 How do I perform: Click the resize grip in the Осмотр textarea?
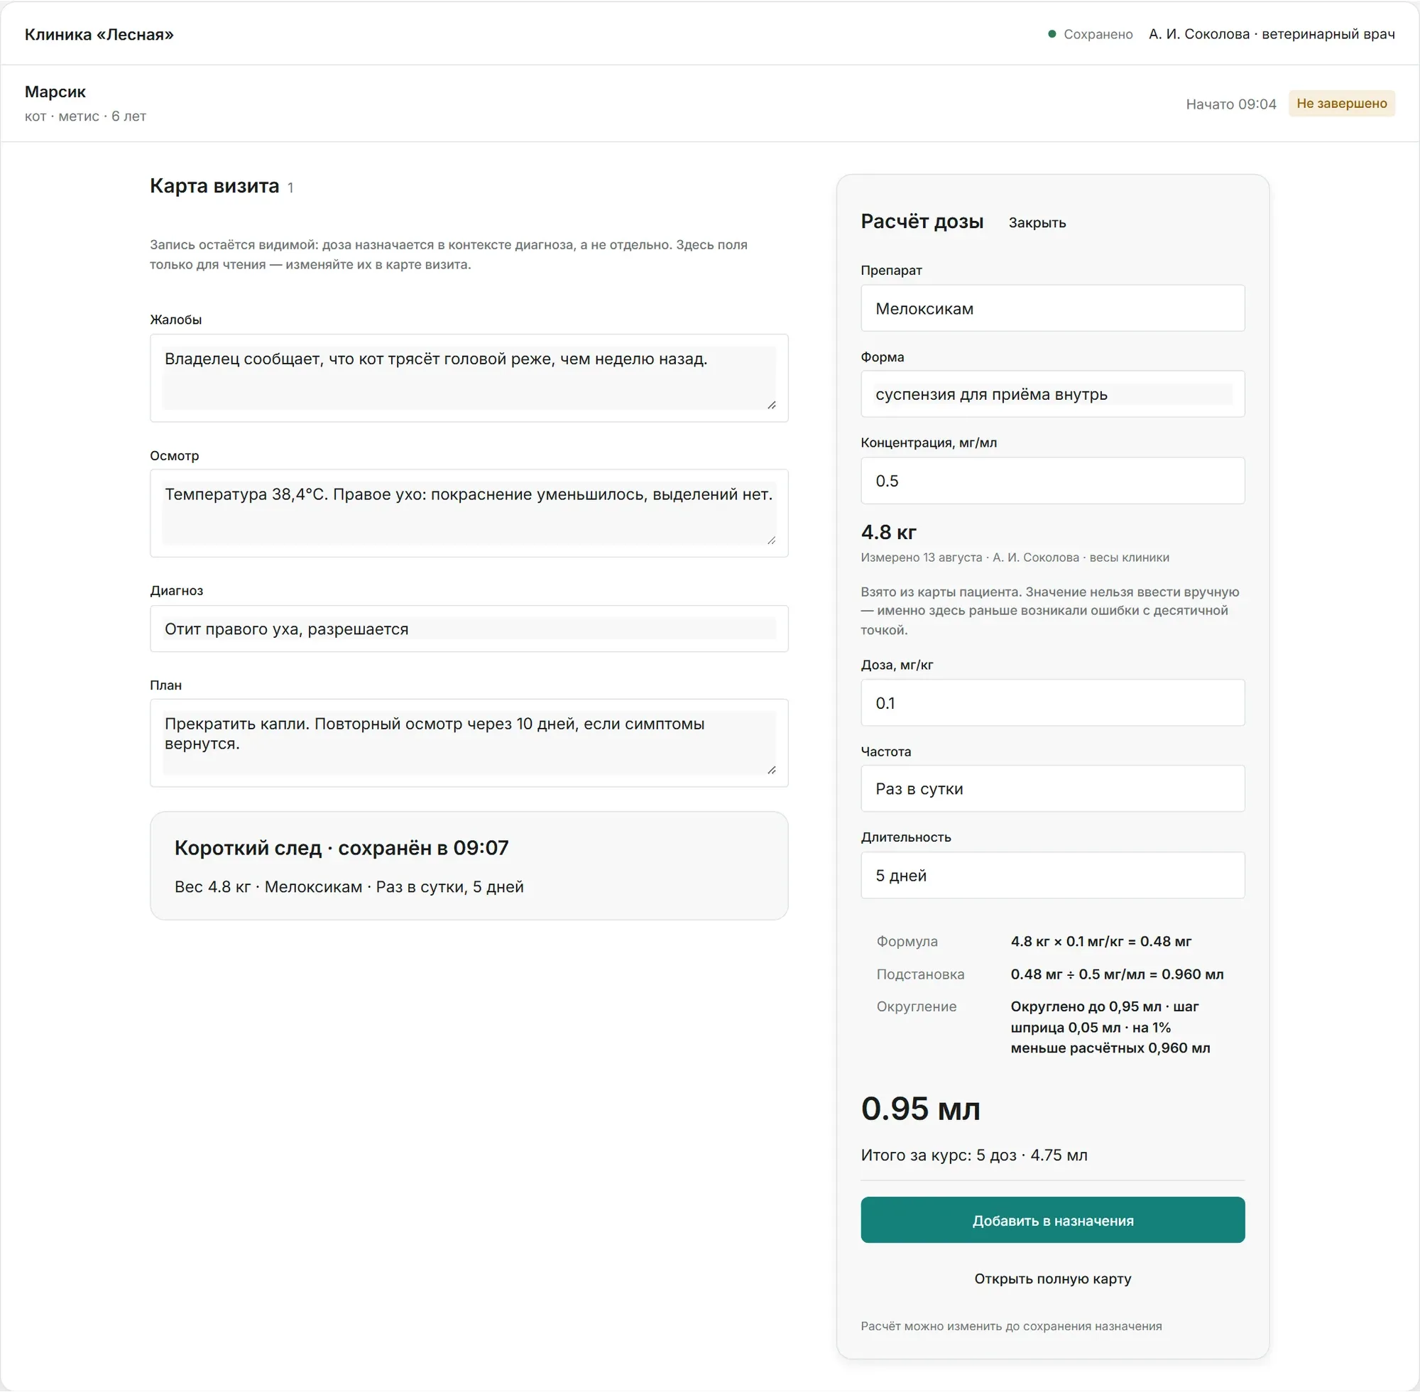click(x=772, y=540)
